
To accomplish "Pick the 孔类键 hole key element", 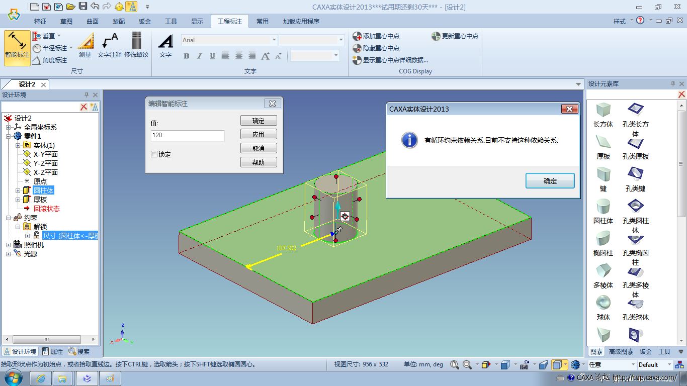I will pyautogui.click(x=635, y=174).
